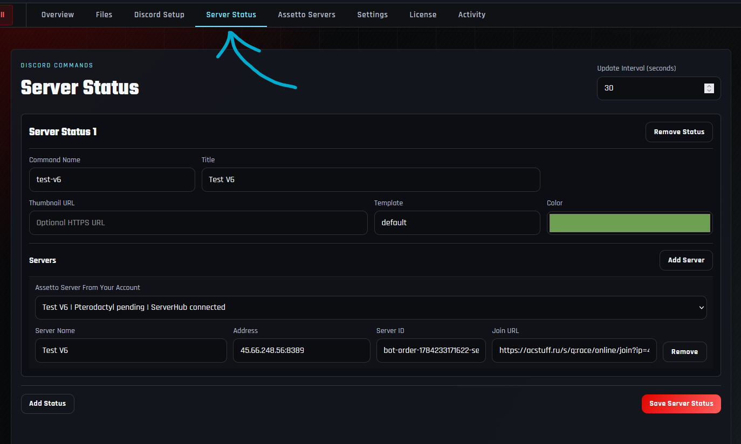
Task: Select the Server Status tab
Action: 231,15
